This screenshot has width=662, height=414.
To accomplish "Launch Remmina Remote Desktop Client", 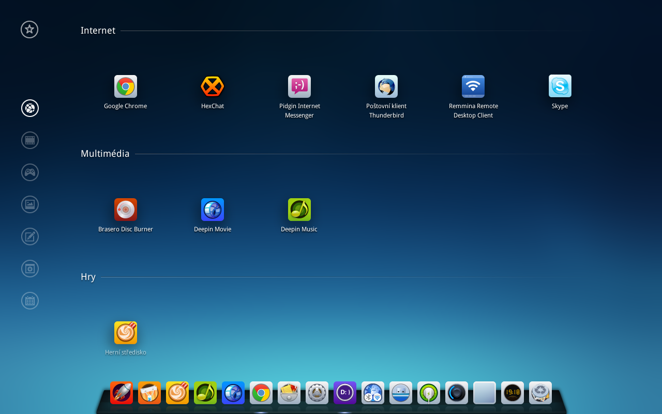I will coord(473,86).
